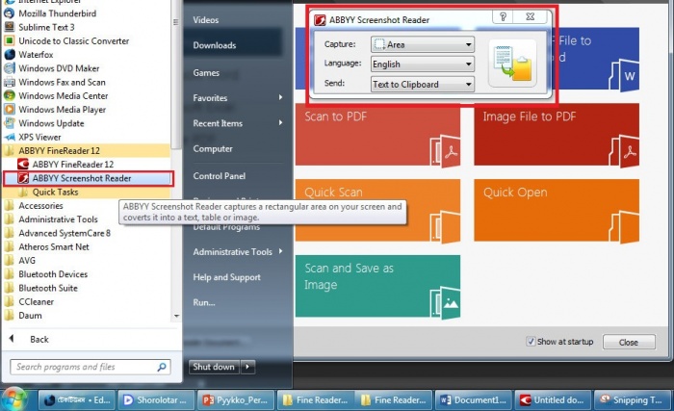Click the ABBYY Screenshot Reader title icon
The height and width of the screenshot is (411, 674).
(x=320, y=20)
